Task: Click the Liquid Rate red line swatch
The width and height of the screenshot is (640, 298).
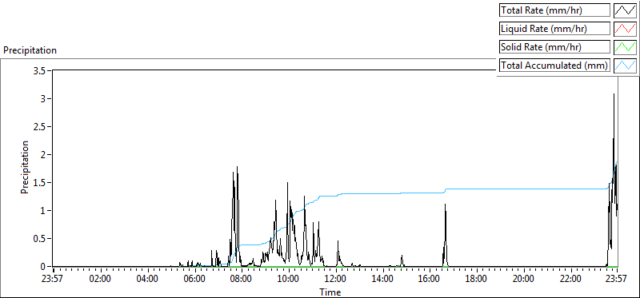Action: [x=626, y=29]
